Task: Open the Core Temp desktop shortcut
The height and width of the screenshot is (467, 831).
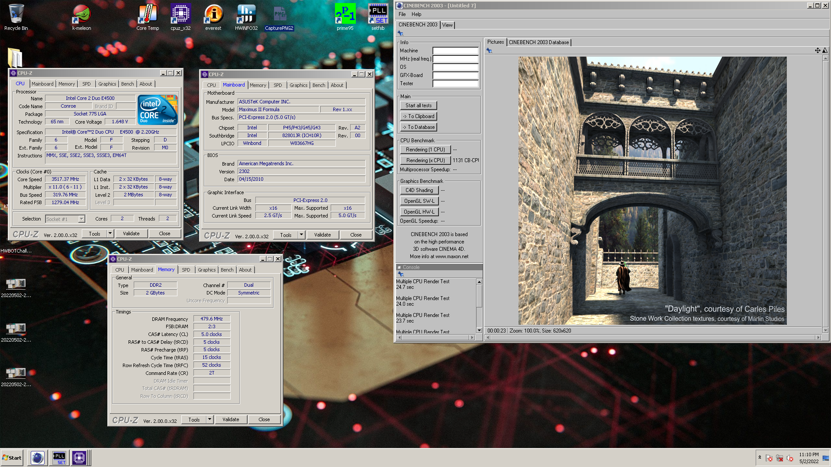Action: point(148,17)
